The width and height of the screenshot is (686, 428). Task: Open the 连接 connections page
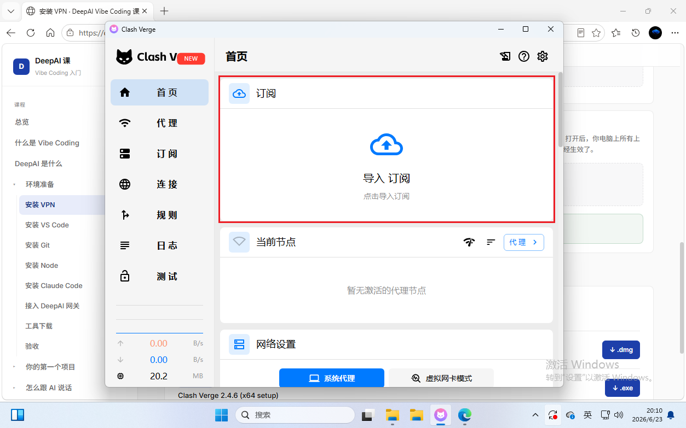coord(159,184)
